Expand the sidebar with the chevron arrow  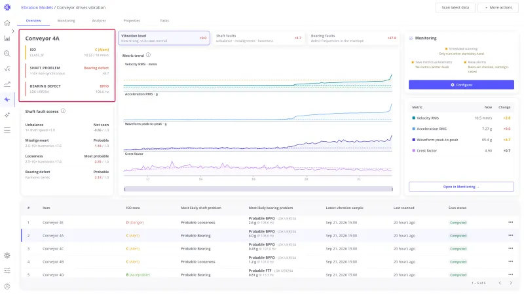pos(13,31)
